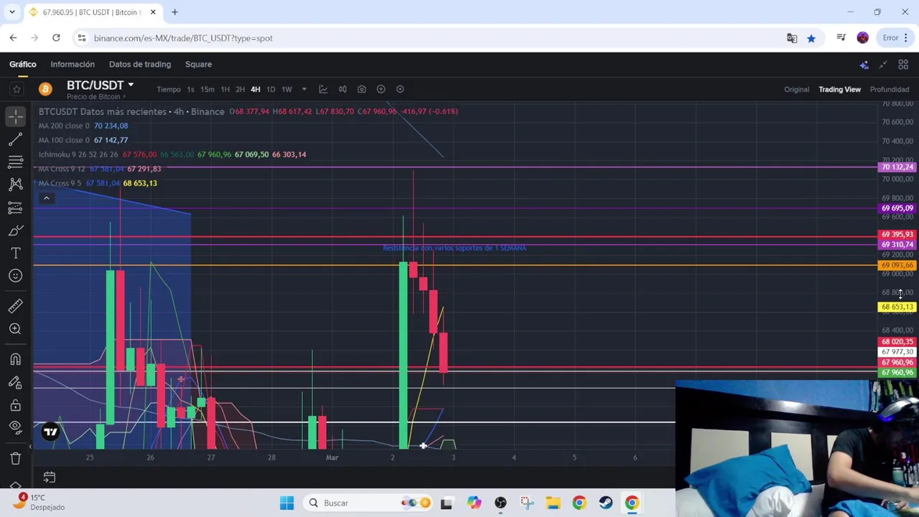Image resolution: width=919 pixels, height=517 pixels.
Task: Switch chart interval to 1H
Action: coord(225,90)
